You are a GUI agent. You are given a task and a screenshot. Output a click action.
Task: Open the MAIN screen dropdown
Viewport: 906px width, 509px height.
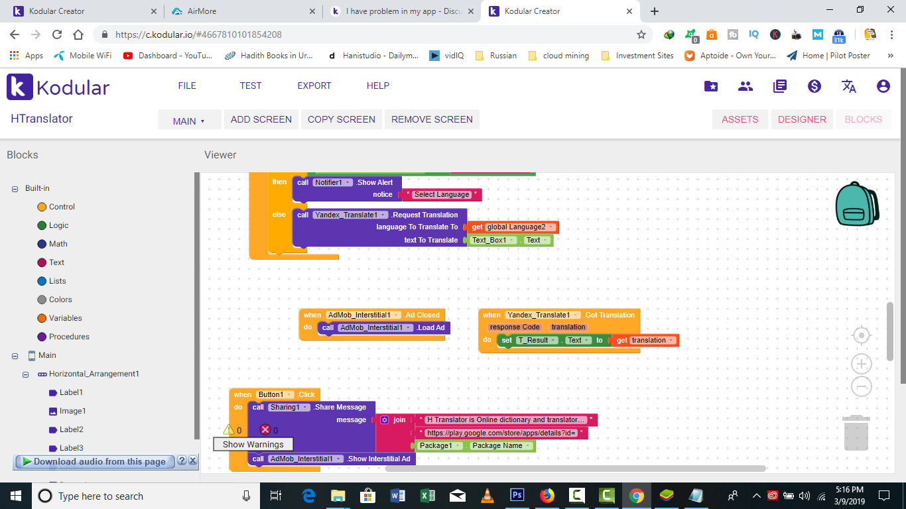tap(189, 121)
